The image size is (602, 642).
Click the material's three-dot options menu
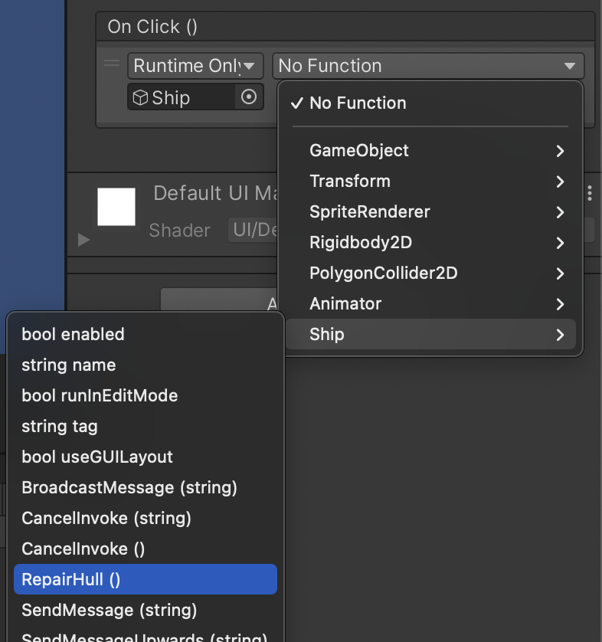pyautogui.click(x=590, y=192)
